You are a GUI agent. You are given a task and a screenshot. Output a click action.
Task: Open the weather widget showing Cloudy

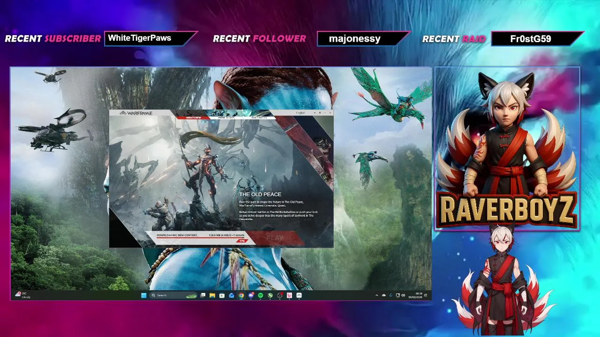pos(23,295)
